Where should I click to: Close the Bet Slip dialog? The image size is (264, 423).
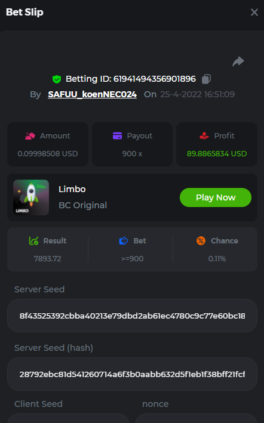[254, 12]
